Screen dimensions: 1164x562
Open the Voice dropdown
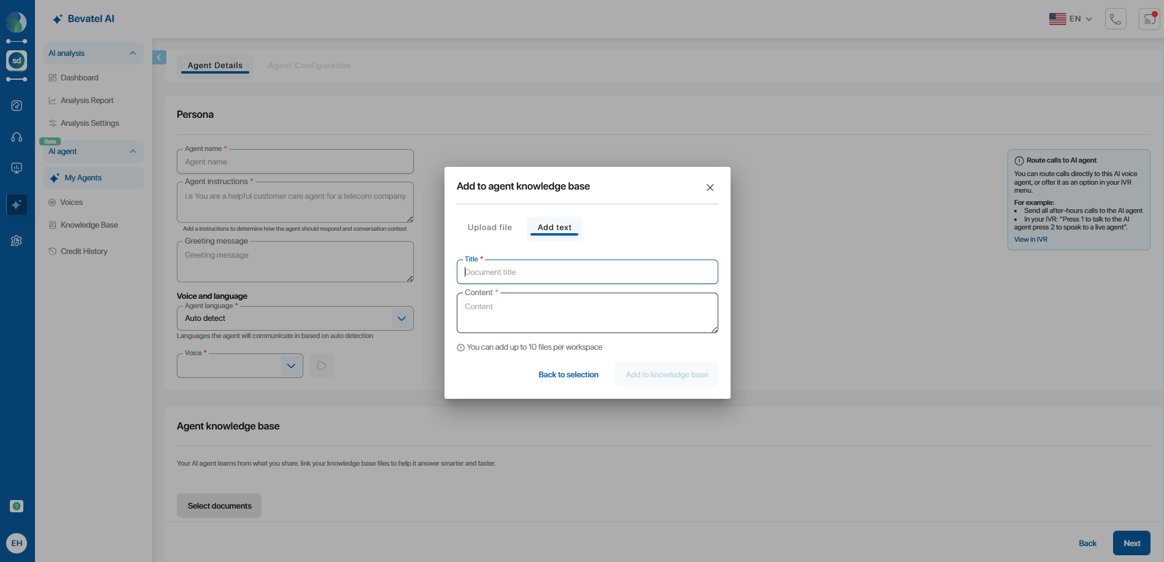pos(291,366)
